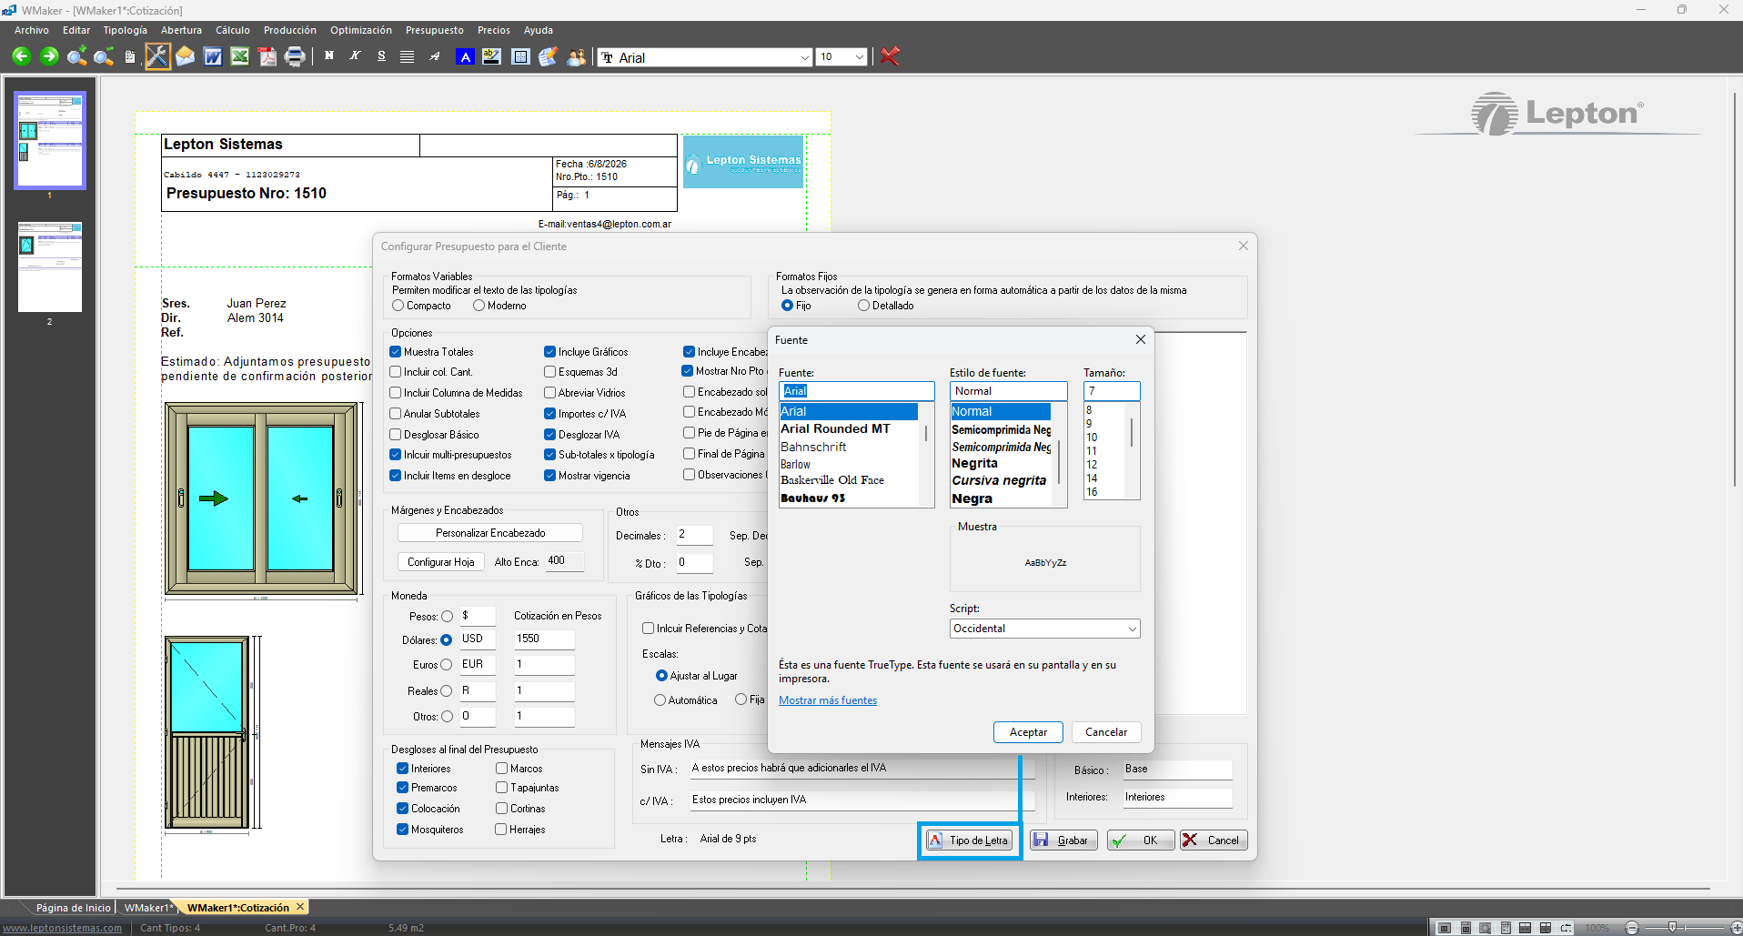Image resolution: width=1743 pixels, height=936 pixels.
Task: Select Arial Rounded MT font
Action: coord(835,428)
